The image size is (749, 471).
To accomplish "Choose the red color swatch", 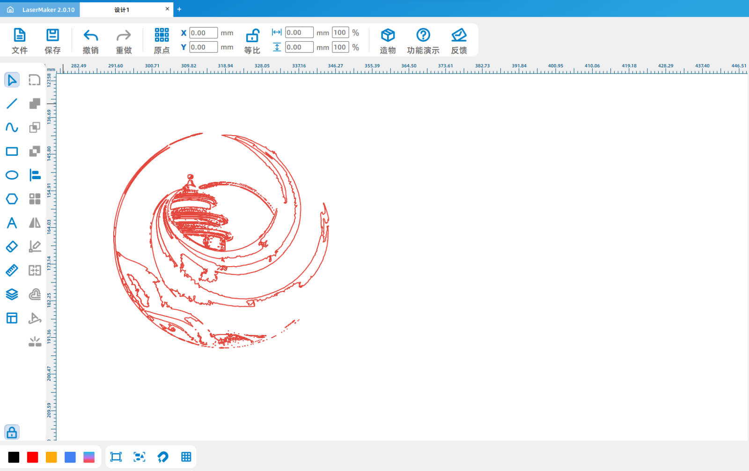I will pos(32,457).
